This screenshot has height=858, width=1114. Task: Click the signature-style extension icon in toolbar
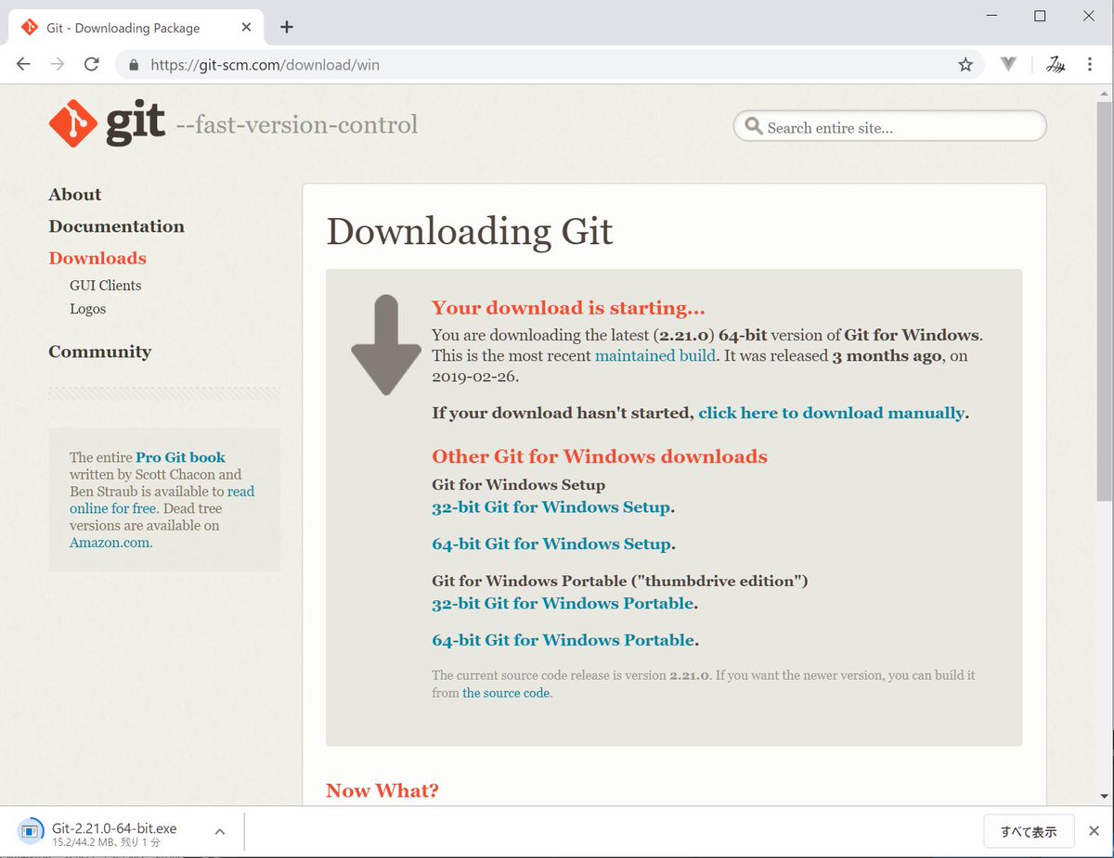(1055, 64)
